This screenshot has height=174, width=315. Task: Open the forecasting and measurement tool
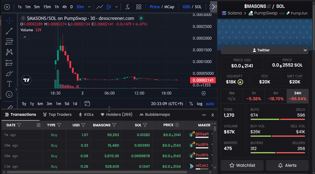click(x=9, y=63)
